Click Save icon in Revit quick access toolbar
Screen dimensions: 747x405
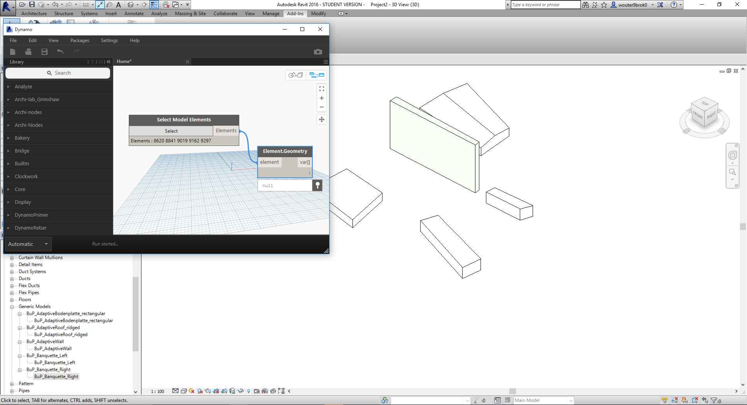click(x=32, y=5)
